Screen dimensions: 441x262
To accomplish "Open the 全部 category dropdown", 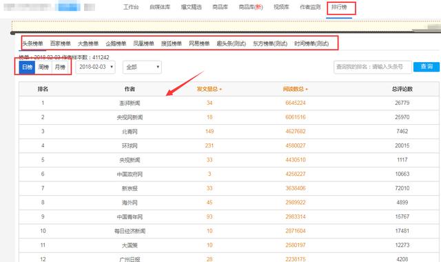I will (x=142, y=68).
